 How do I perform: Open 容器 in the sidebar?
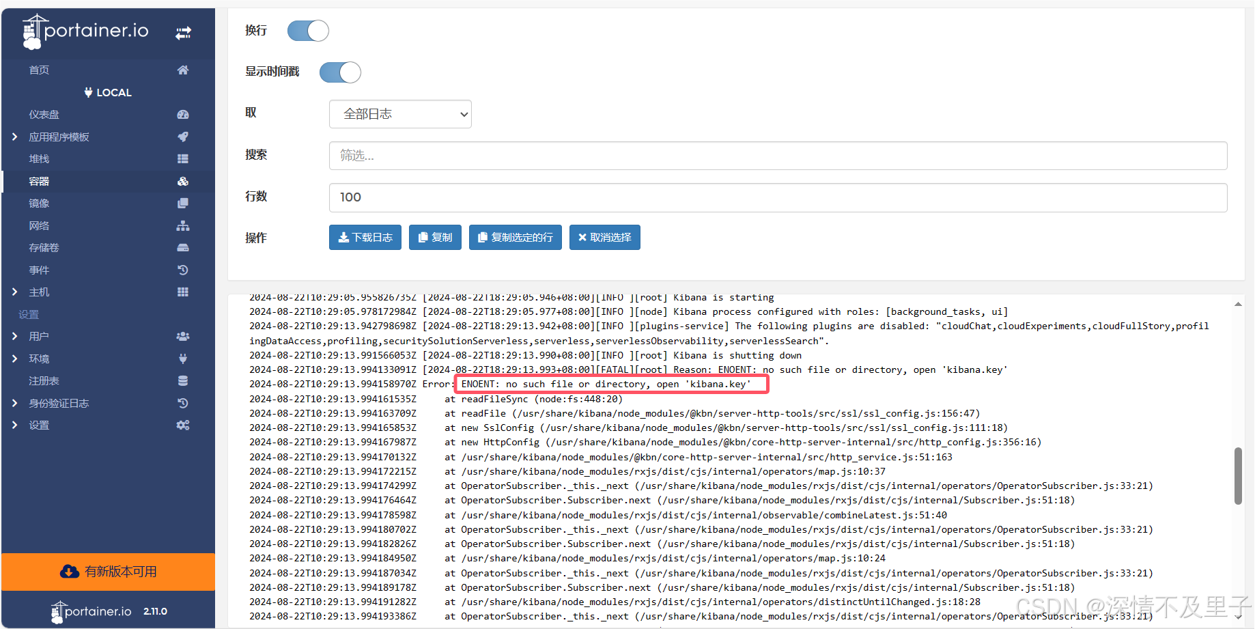point(39,181)
